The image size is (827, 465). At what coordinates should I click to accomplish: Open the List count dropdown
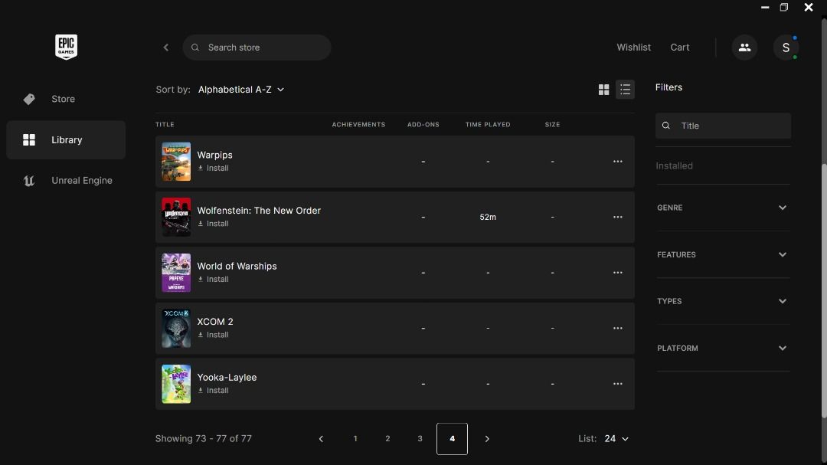[616, 439]
